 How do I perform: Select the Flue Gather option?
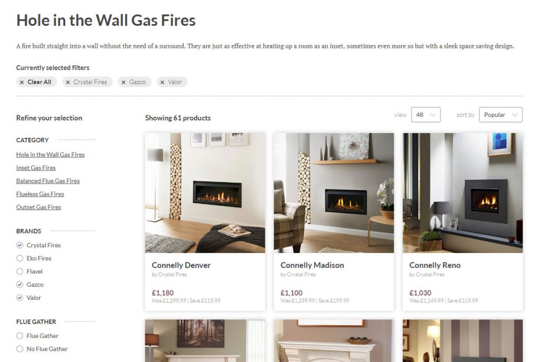(19, 336)
